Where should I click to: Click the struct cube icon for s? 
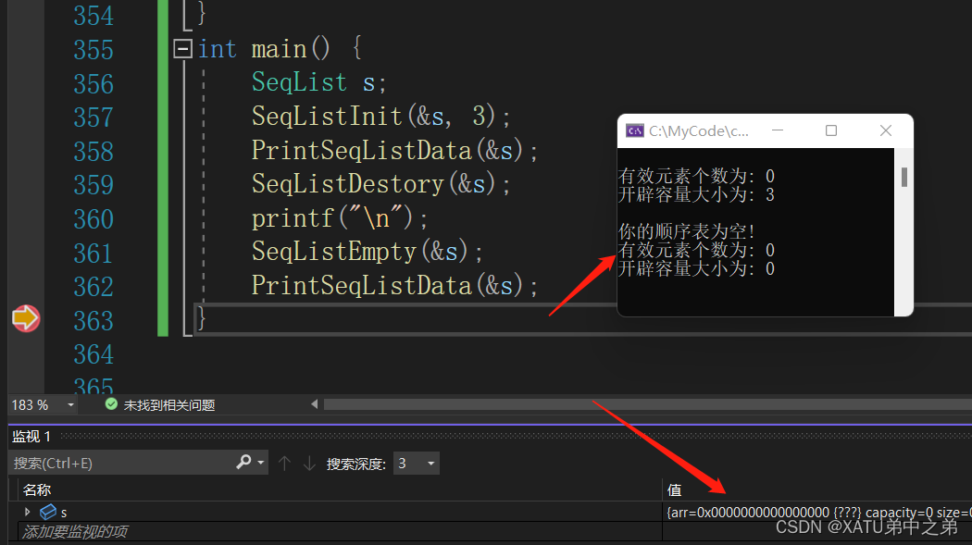tap(48, 512)
